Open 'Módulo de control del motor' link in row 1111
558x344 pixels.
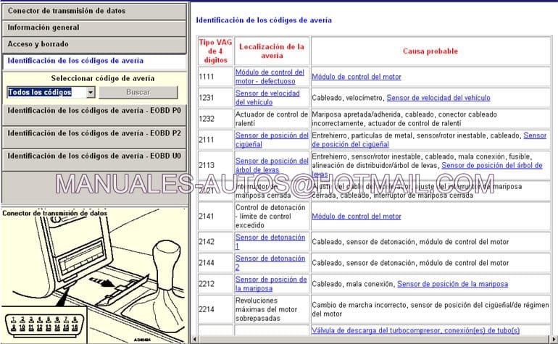click(357, 77)
